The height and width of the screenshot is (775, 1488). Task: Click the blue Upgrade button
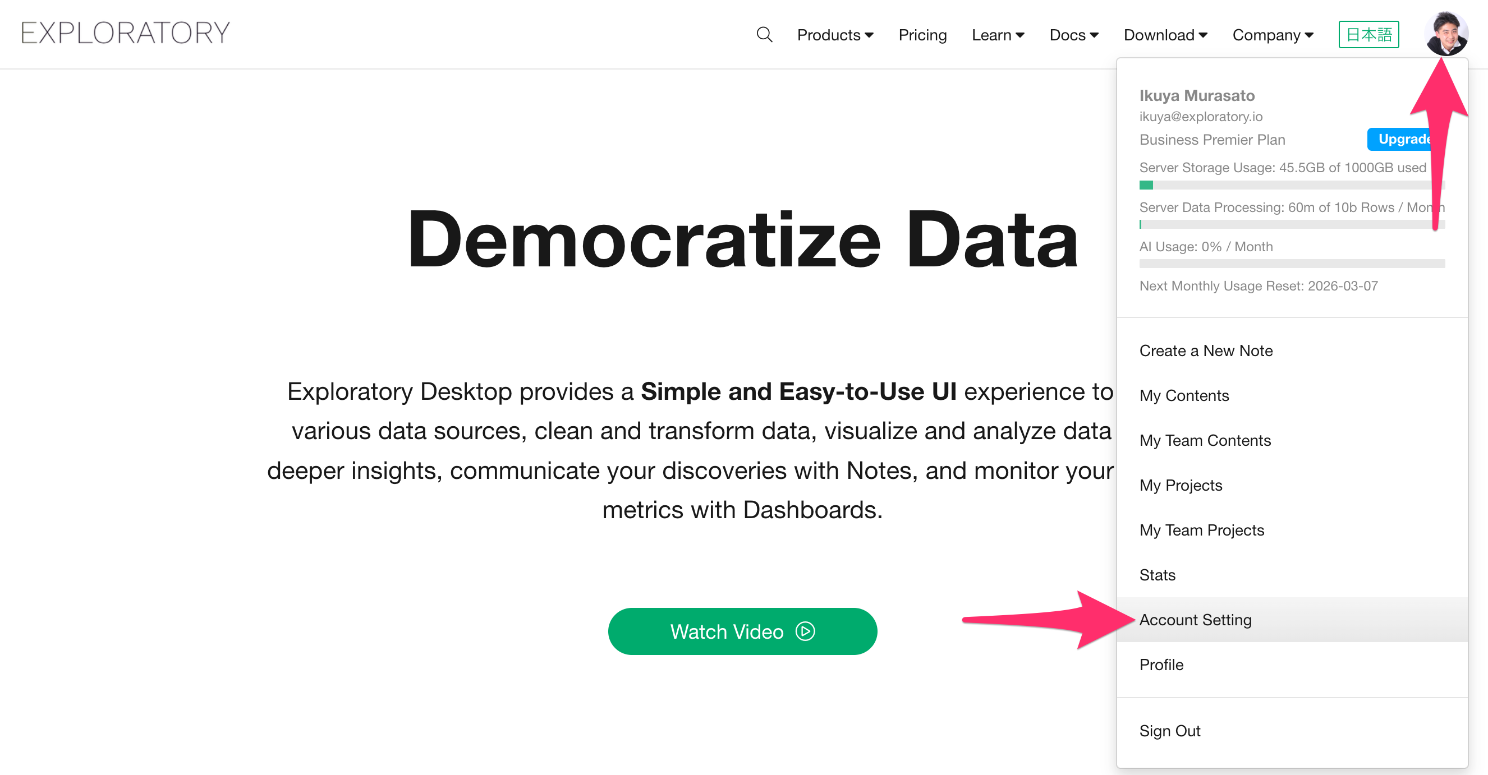[x=1402, y=139]
